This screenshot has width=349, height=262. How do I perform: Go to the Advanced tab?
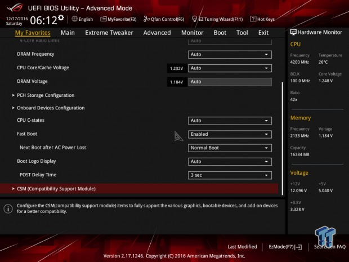click(x=157, y=33)
